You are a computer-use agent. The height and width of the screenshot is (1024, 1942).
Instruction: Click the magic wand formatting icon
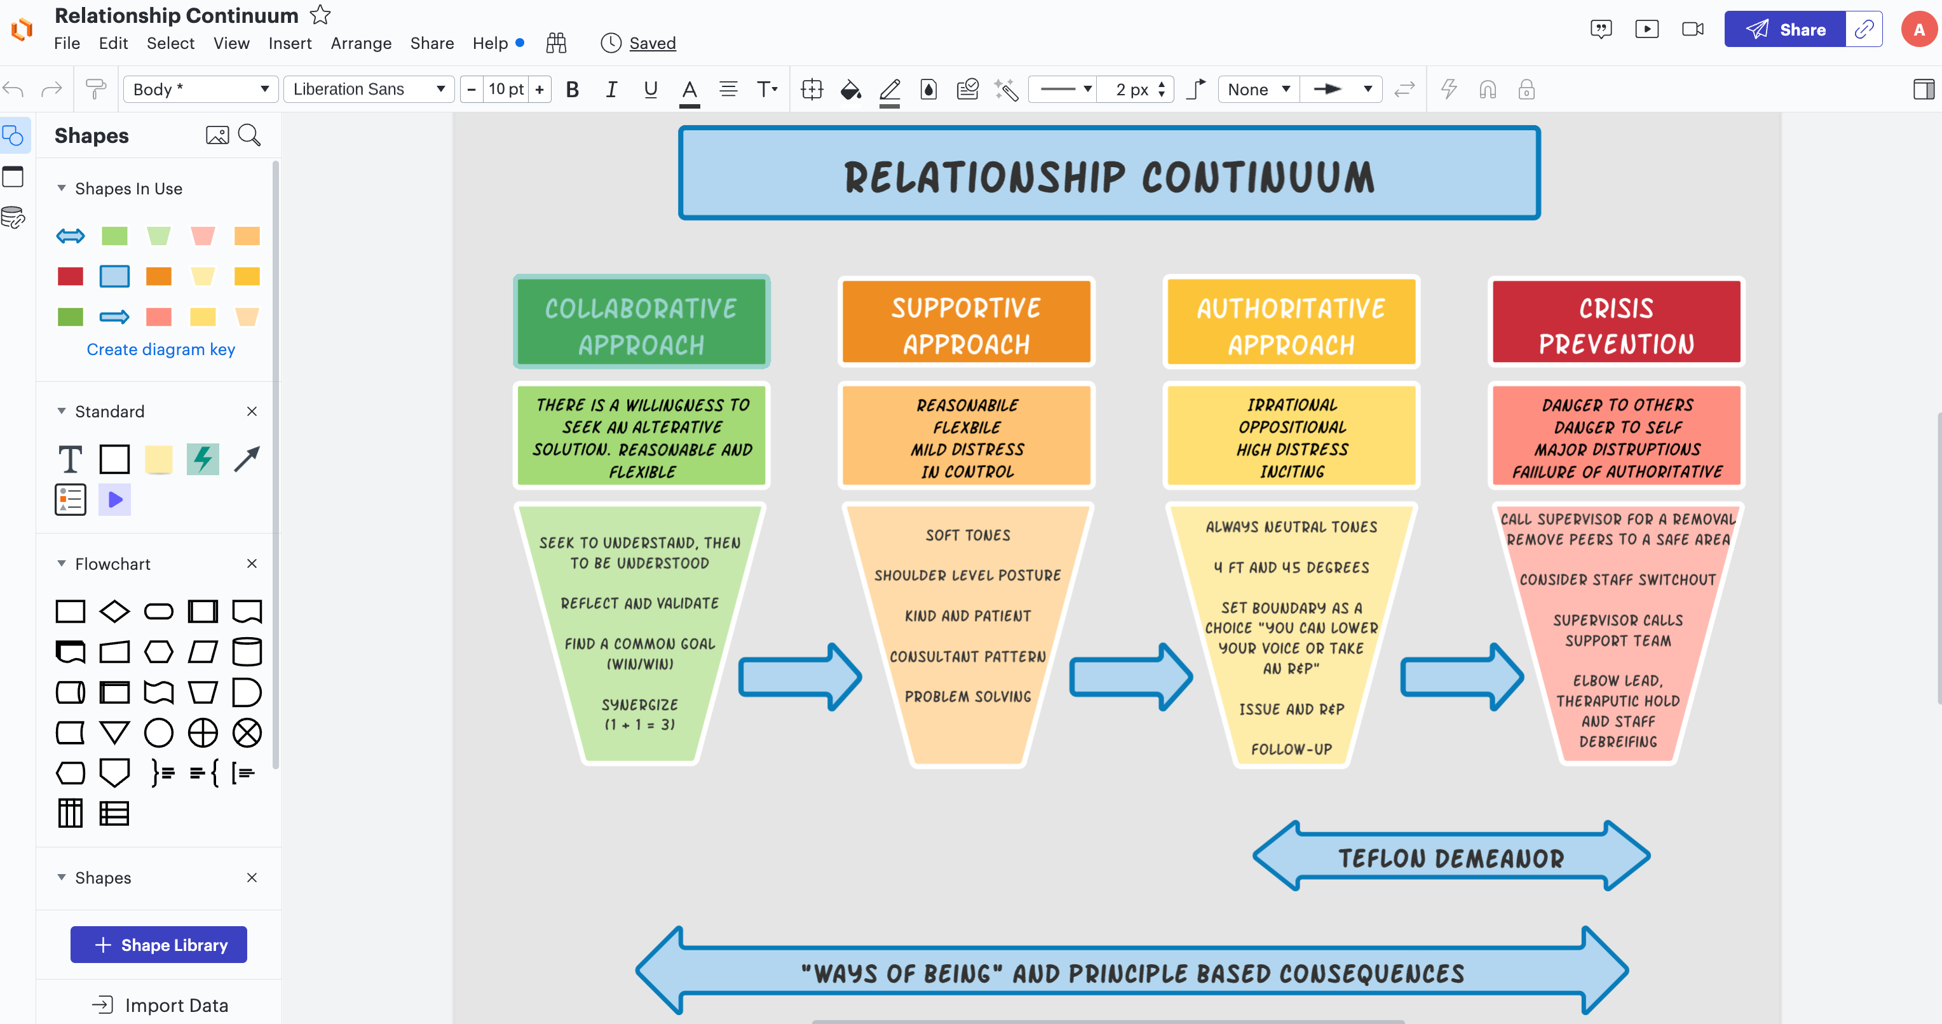click(x=1007, y=90)
